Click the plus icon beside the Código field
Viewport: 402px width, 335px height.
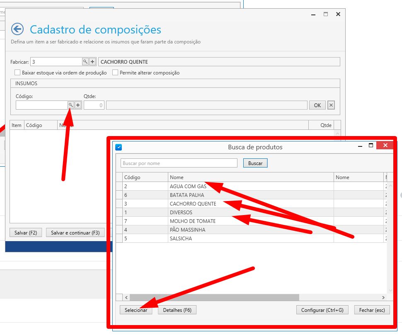click(78, 105)
